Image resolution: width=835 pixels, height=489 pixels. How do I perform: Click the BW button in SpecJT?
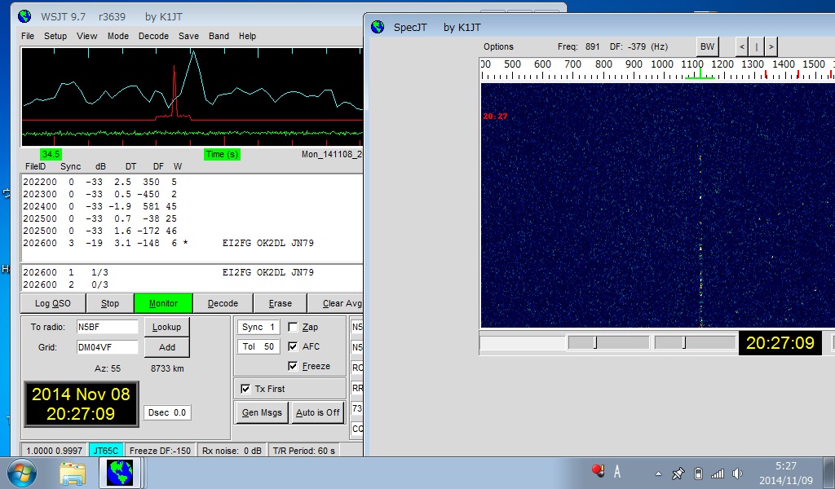pyautogui.click(x=707, y=46)
